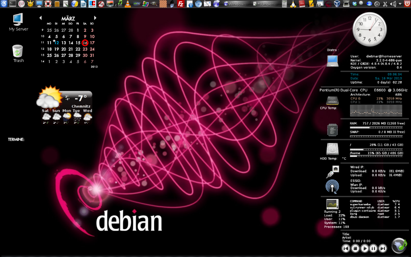Click the hard drive HDD icon
The width and height of the screenshot is (411, 257).
332,149
